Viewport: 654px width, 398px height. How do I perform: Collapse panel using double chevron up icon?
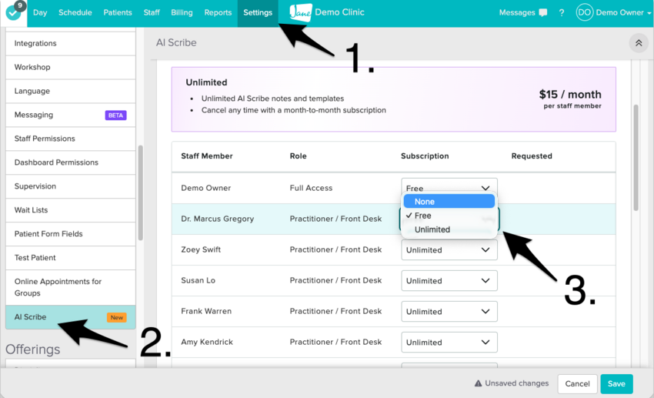[638, 43]
